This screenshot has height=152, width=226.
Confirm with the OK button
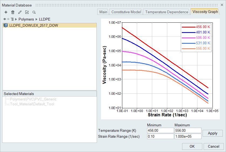[x=192, y=146]
